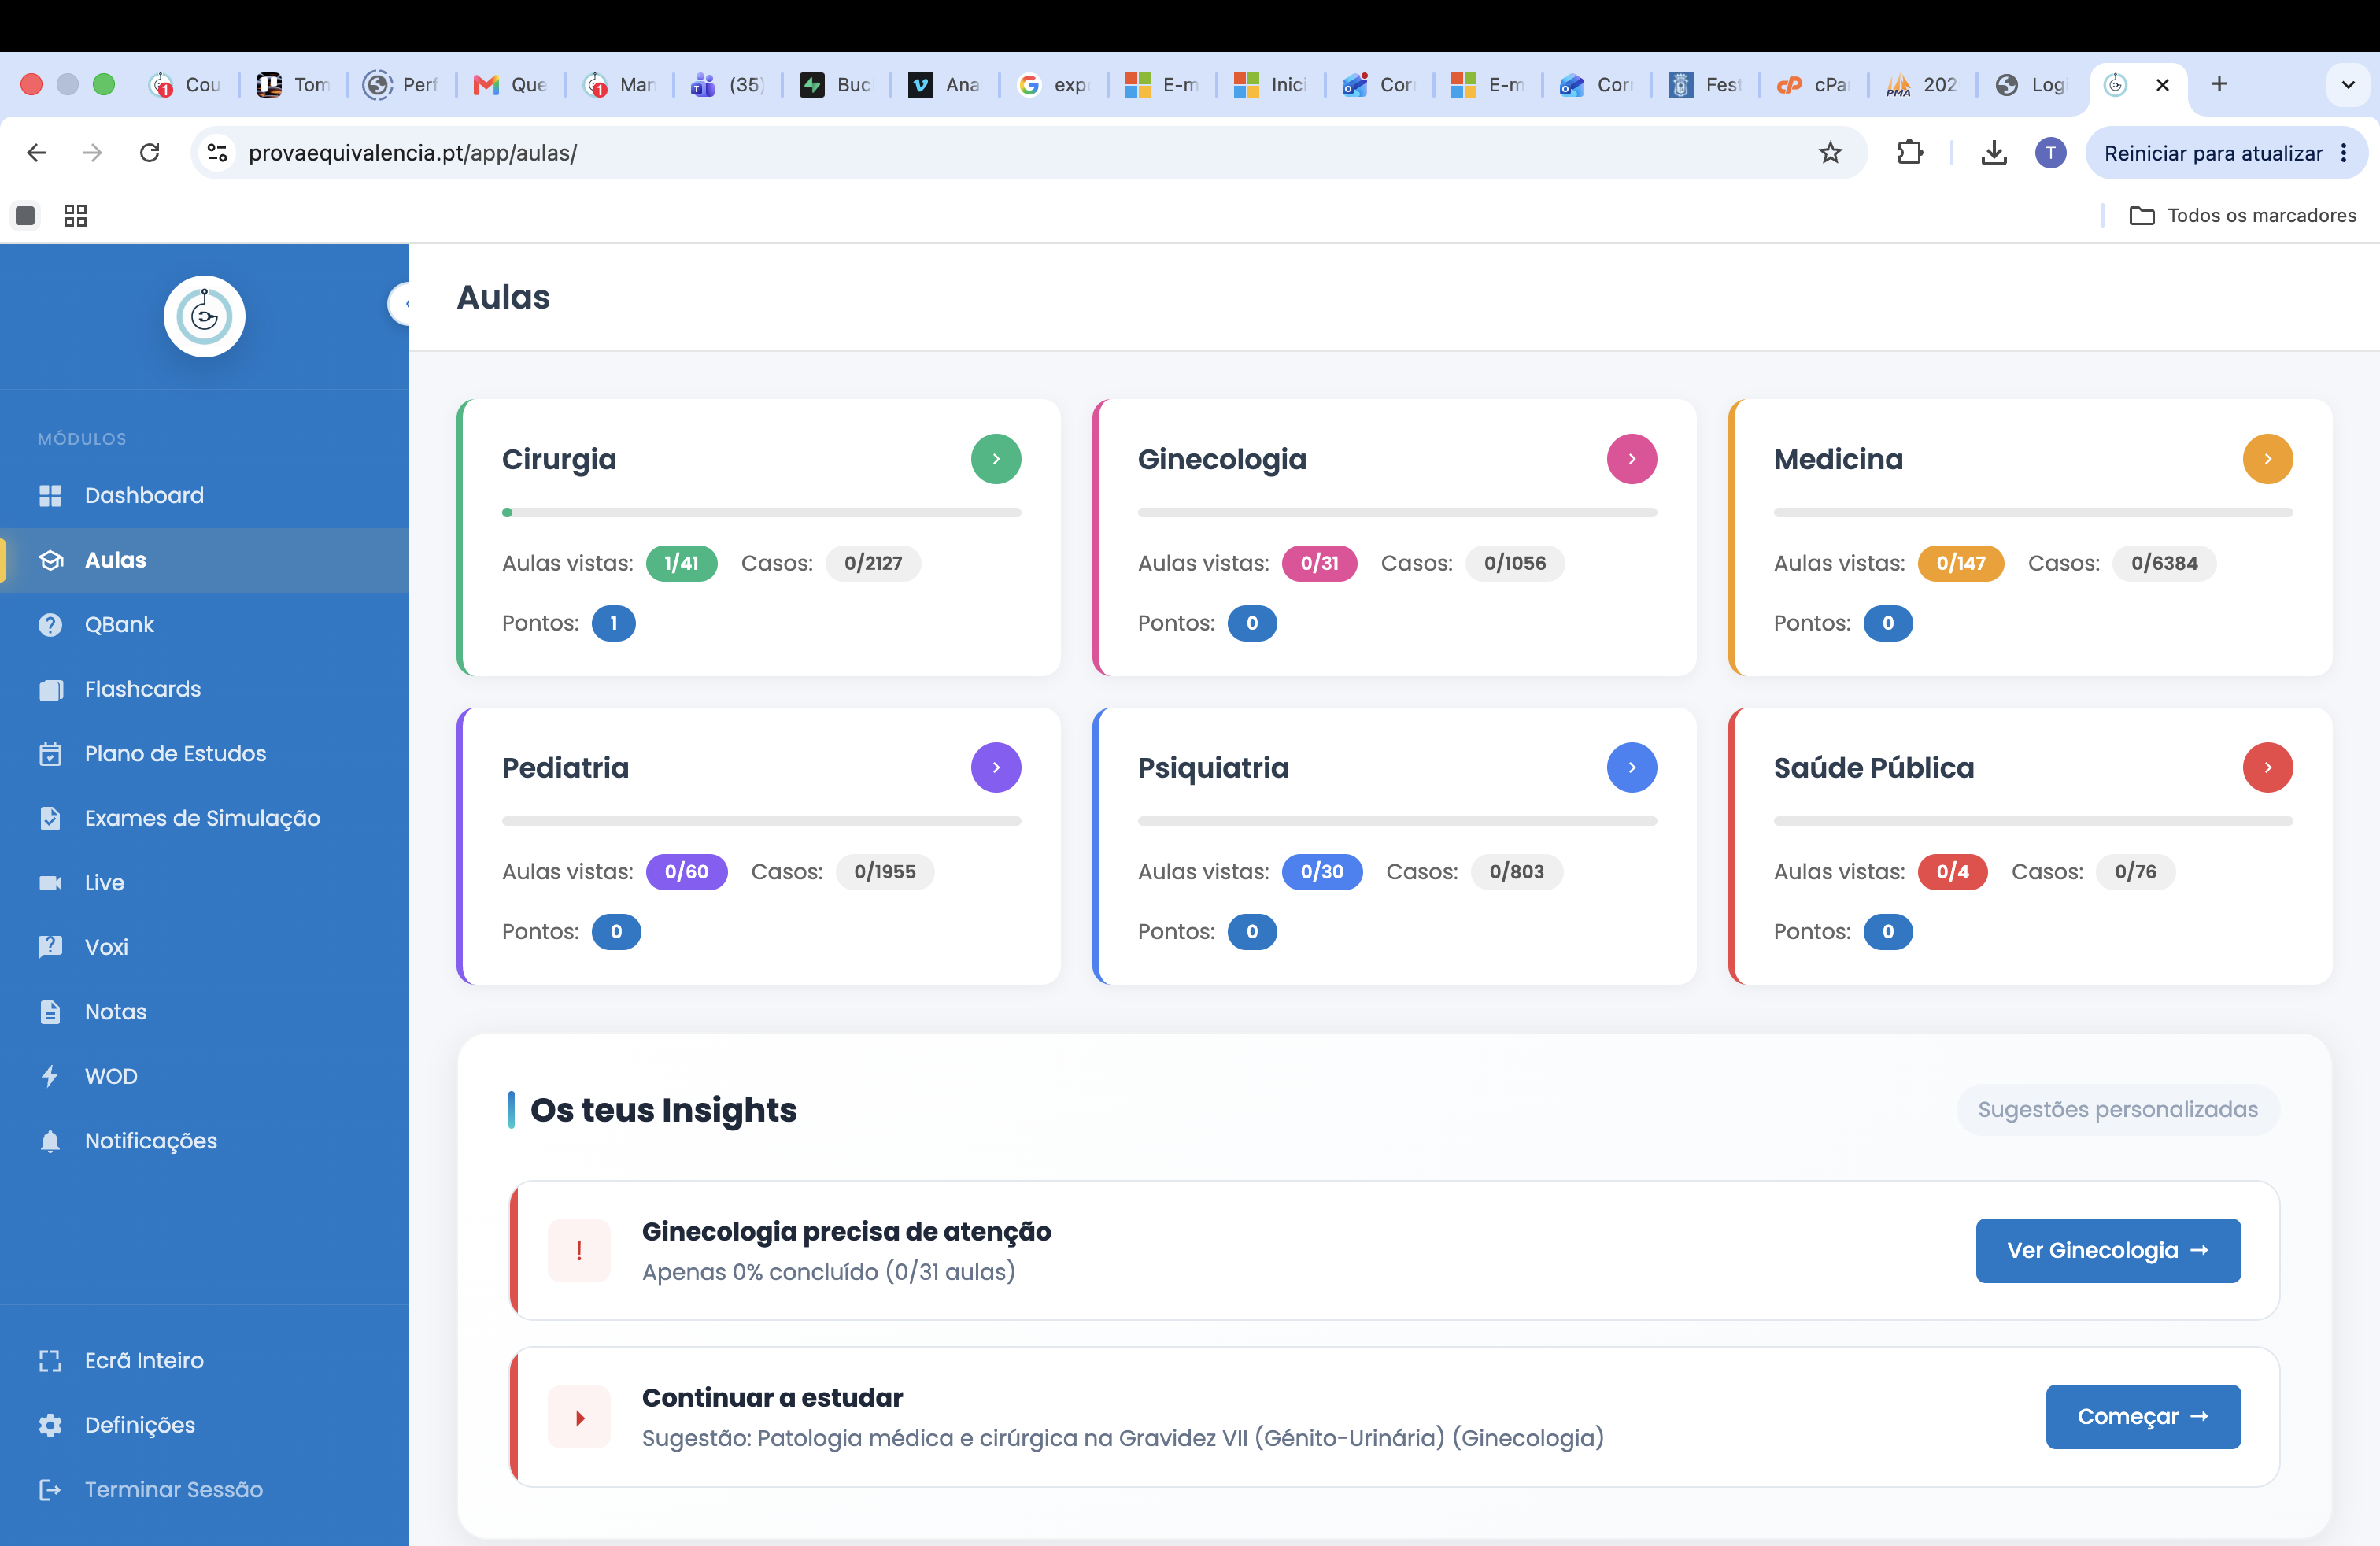Select Flashcards menu item

coord(204,689)
